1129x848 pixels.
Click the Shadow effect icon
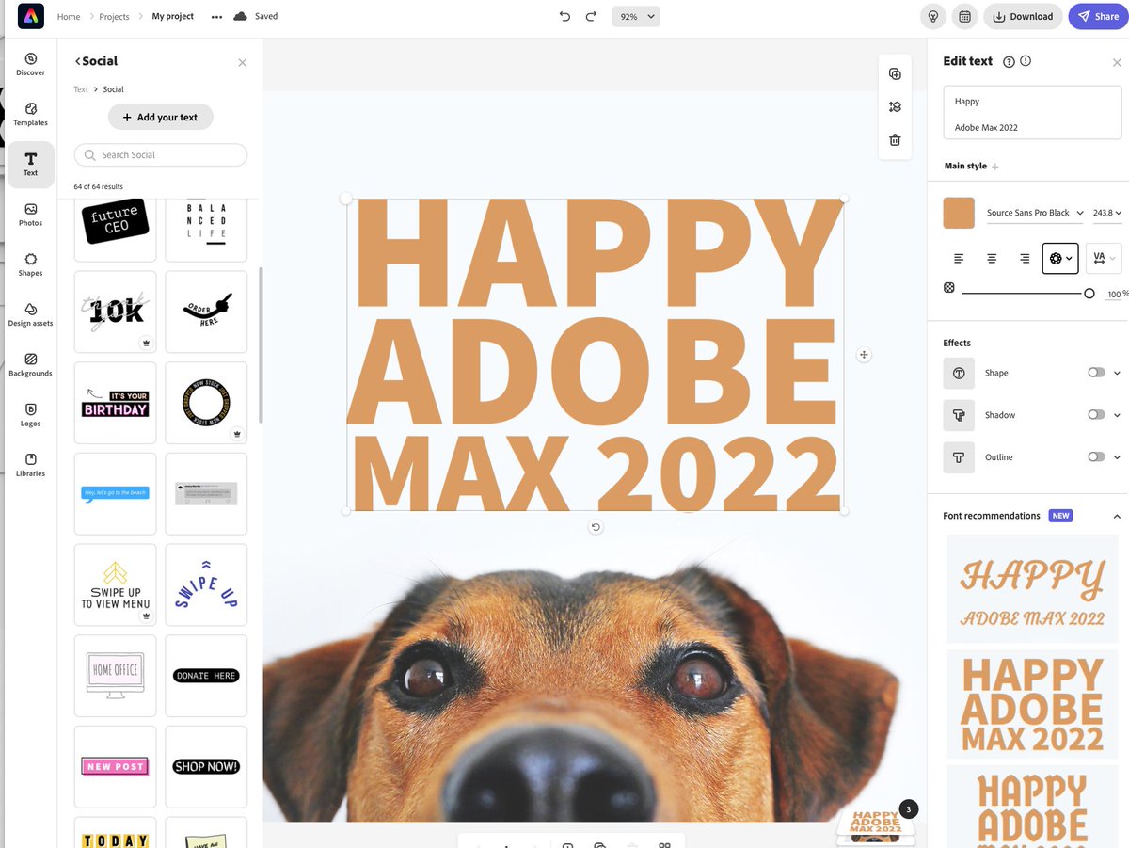[959, 415]
